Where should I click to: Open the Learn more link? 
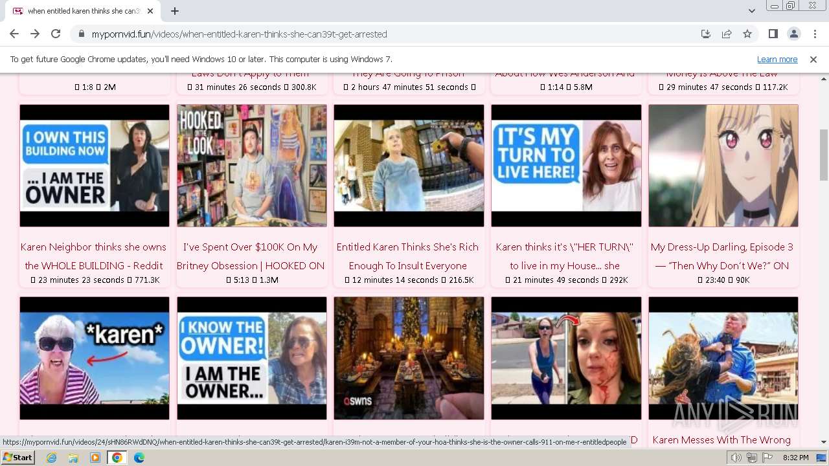coord(777,60)
